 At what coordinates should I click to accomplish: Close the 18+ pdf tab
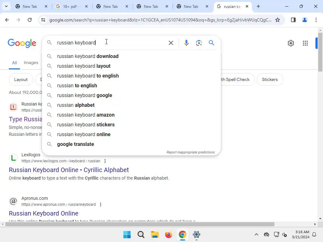click(x=86, y=6)
